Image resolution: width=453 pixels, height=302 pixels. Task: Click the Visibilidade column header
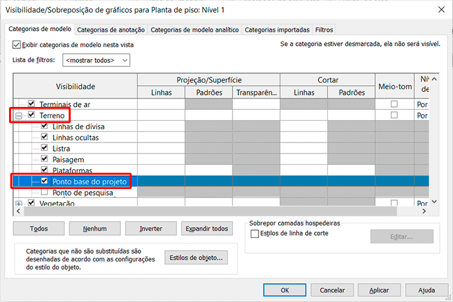tap(75, 86)
